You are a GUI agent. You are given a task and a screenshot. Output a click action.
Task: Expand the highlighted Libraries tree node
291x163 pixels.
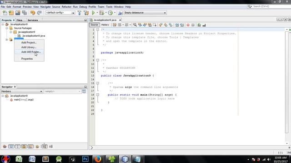(x=7, y=39)
